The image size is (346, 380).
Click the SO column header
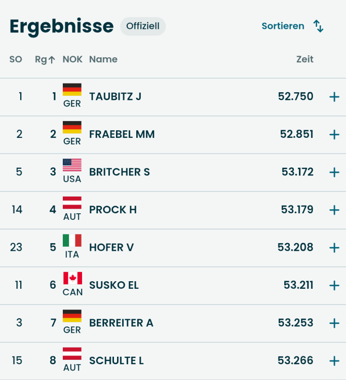pos(16,59)
